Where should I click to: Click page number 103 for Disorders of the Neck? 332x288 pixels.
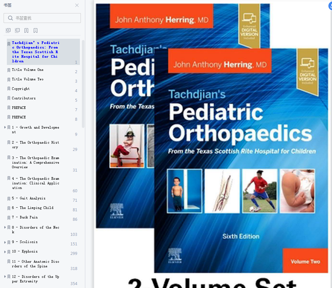74,234
